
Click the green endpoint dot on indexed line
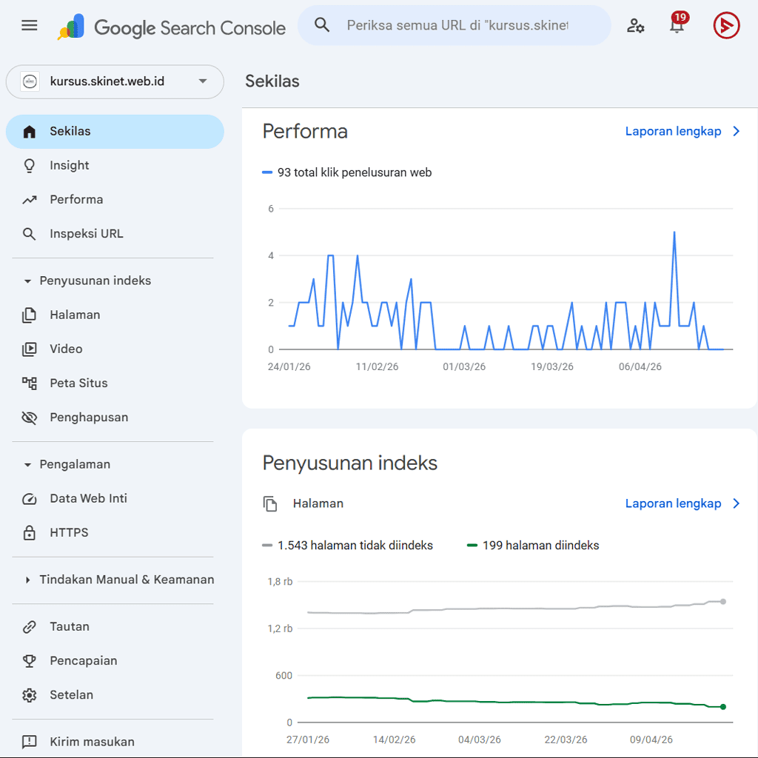[x=723, y=707]
